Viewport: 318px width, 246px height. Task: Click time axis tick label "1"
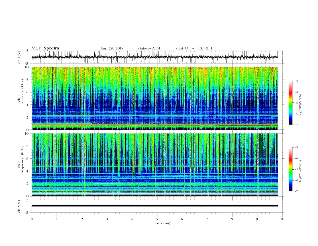[57, 219]
